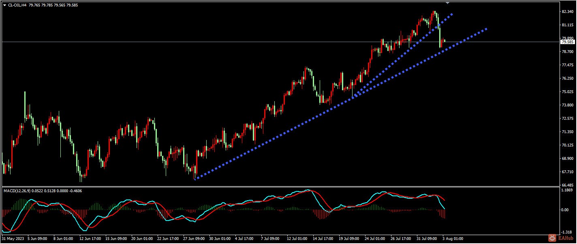This screenshot has height=244, width=577.
Task: Click the 81.115 price axis value
Action: tap(567, 25)
